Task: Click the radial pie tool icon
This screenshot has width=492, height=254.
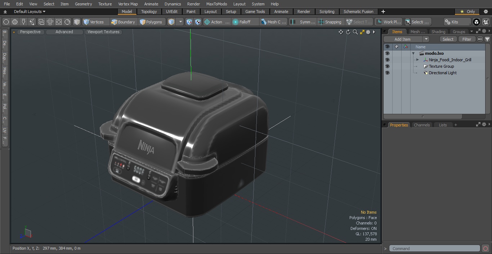Action: [x=67, y=22]
